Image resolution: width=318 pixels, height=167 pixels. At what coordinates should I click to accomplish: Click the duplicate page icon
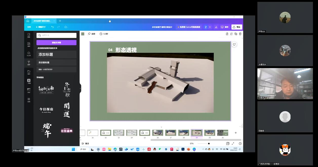[x=236, y=34]
